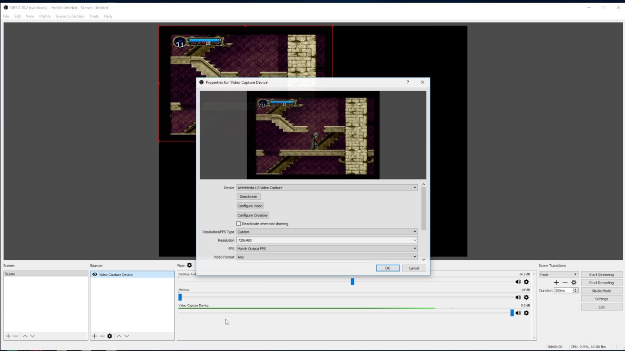Viewport: 625px width, 351px height.
Task: Open source properties gear in Sources panel
Action: click(110, 336)
